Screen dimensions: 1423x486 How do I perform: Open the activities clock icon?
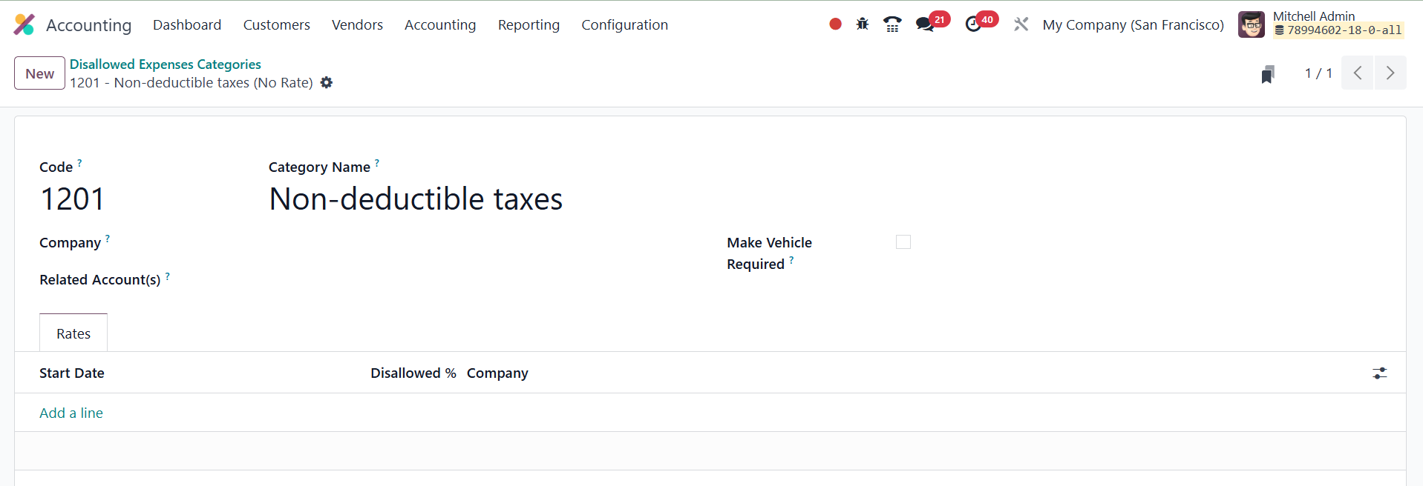[x=973, y=24]
